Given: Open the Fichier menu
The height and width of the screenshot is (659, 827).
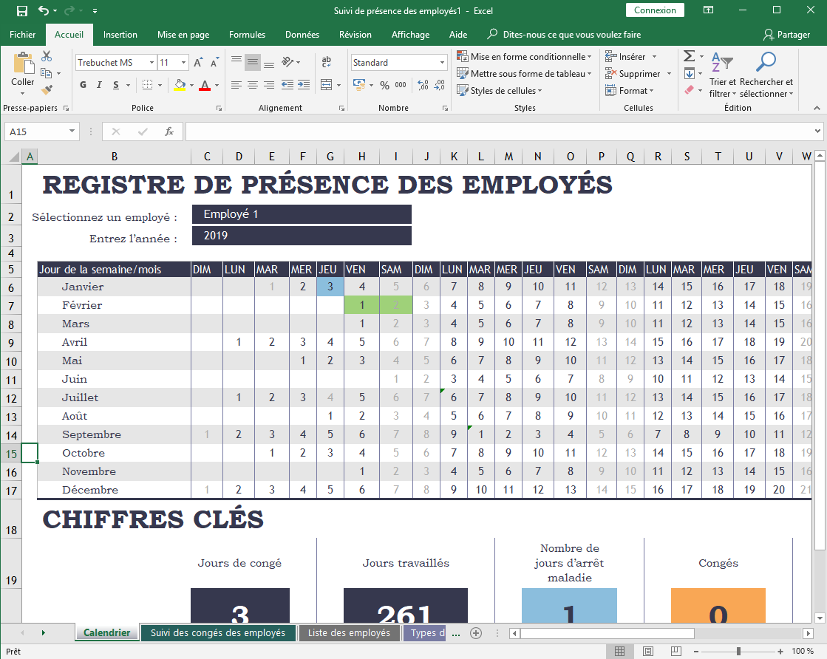Looking at the screenshot, I should (23, 35).
